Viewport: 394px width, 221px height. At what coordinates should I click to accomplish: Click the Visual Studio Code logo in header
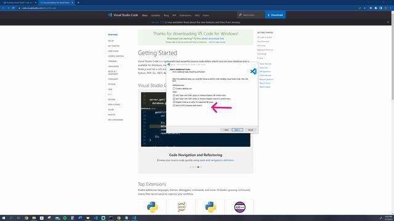coord(123,15)
